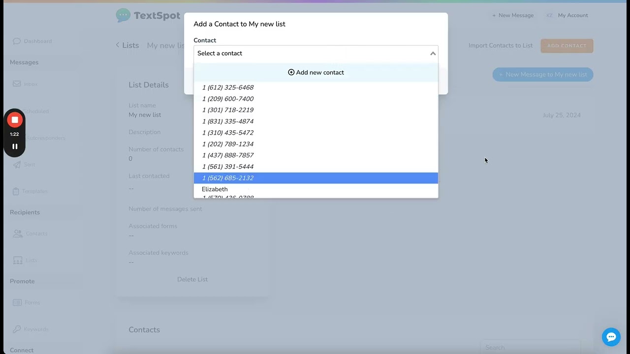Open Templates in the sidebar
The height and width of the screenshot is (354, 630).
tap(30, 191)
